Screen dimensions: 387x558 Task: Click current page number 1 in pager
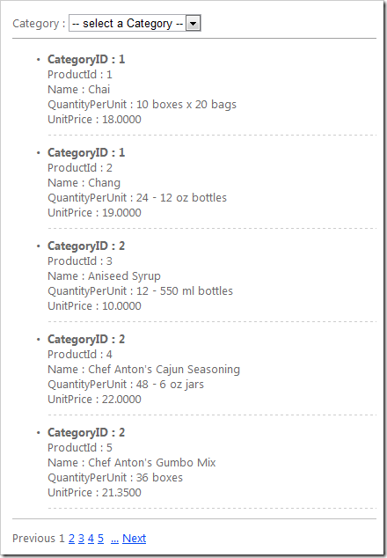[x=62, y=538]
